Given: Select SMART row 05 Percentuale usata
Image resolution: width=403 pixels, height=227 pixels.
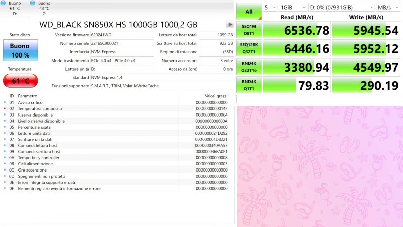Looking at the screenshot, I should click(x=116, y=127).
